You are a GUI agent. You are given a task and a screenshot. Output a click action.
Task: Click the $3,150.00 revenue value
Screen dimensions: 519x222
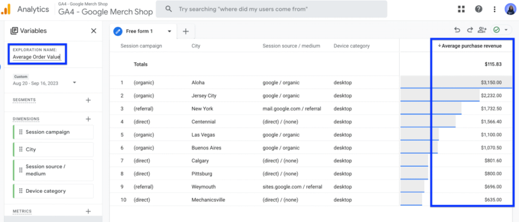(491, 82)
